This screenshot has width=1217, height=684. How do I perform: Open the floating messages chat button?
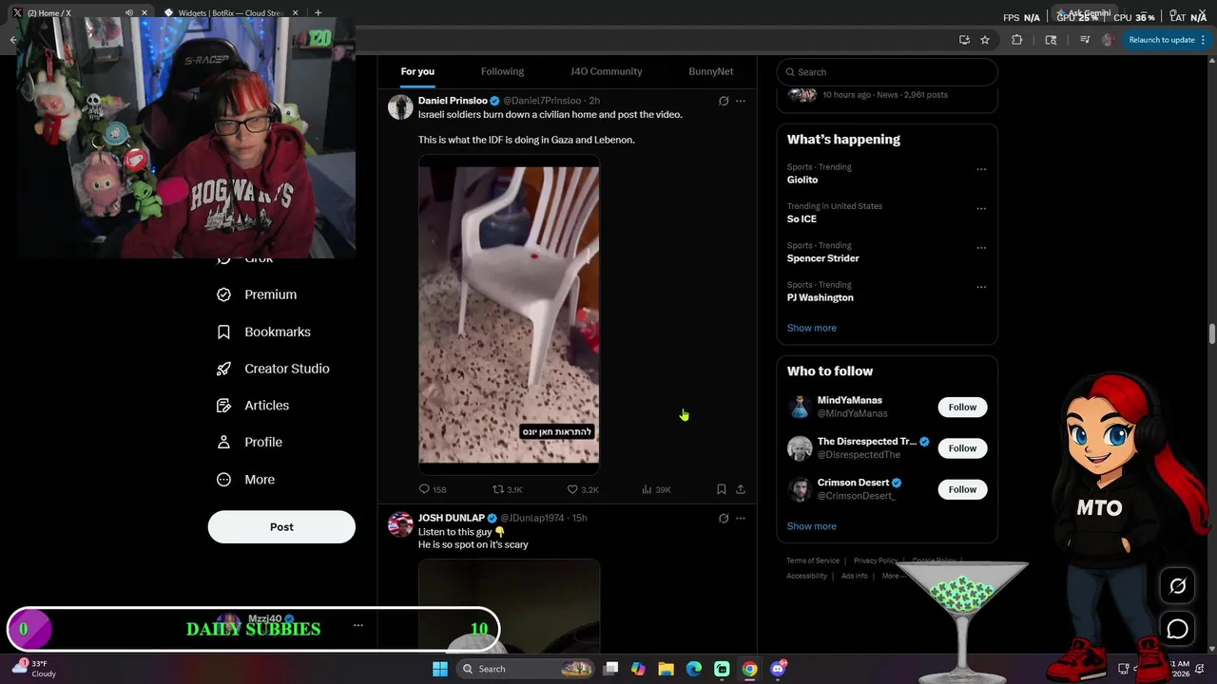point(1177,629)
